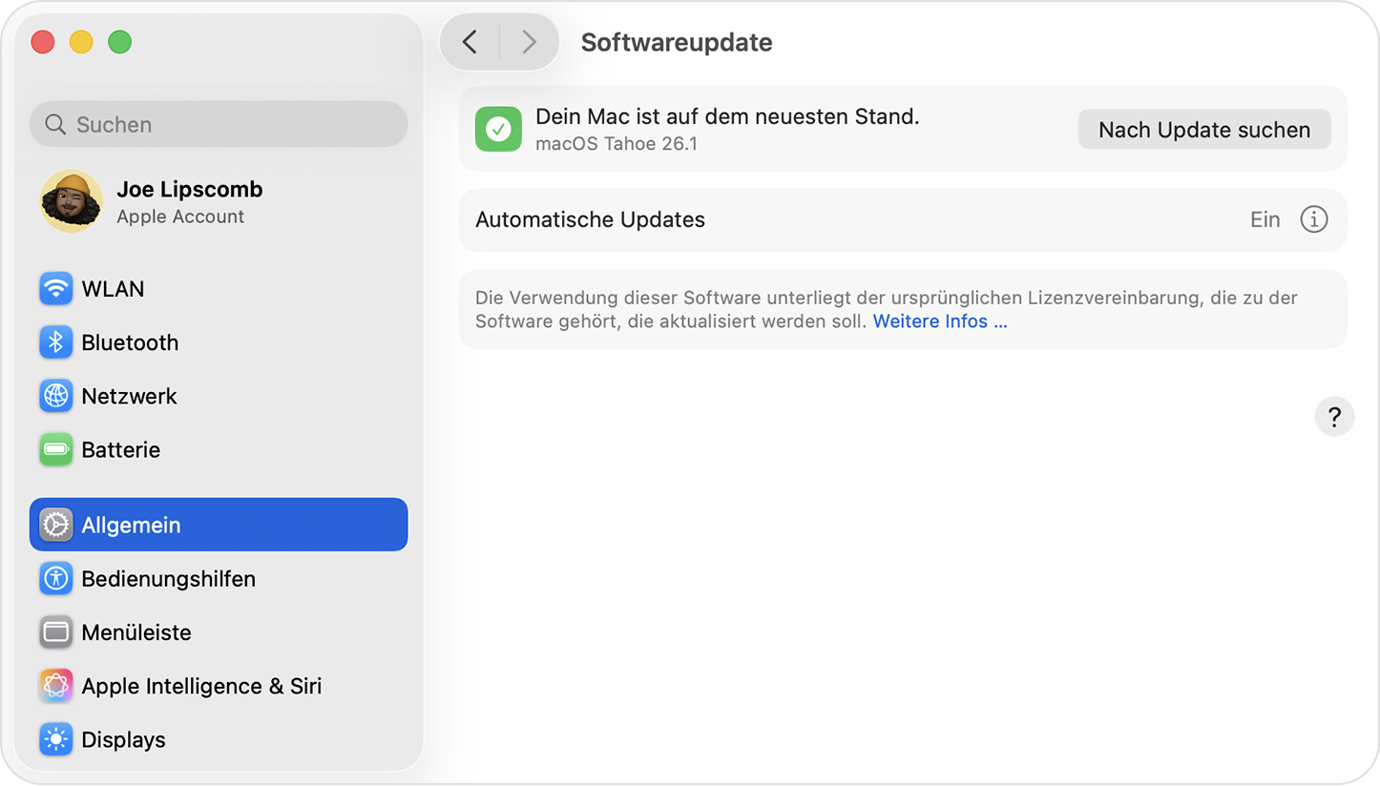Click the green checkmark status icon

tap(498, 129)
